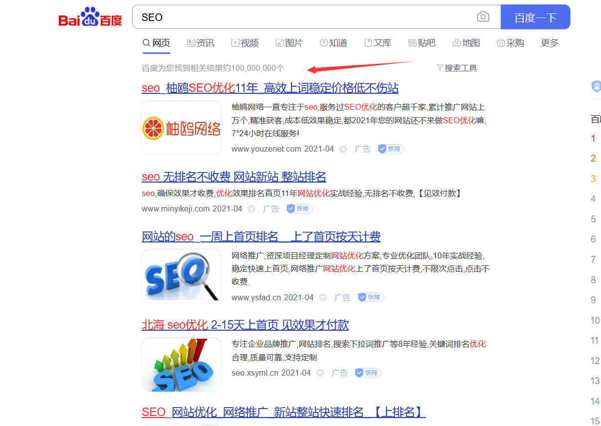601x426 pixels.
Task: Click the 保障 badge under seo.xsyml.cn result
Action: [368, 373]
